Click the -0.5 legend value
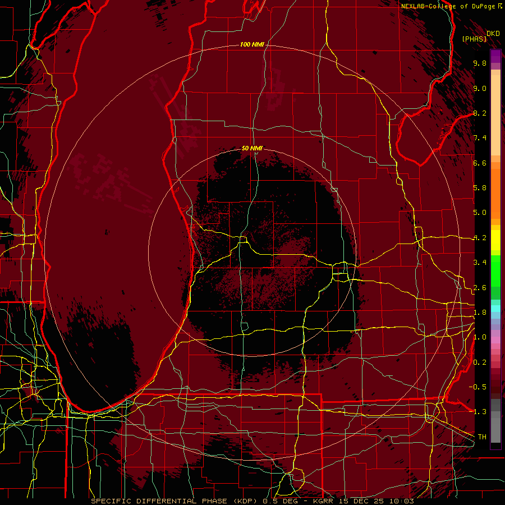 [478, 387]
